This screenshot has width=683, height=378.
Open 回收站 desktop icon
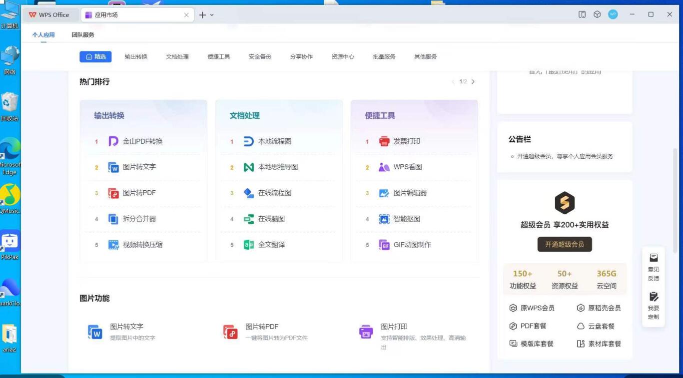9,106
